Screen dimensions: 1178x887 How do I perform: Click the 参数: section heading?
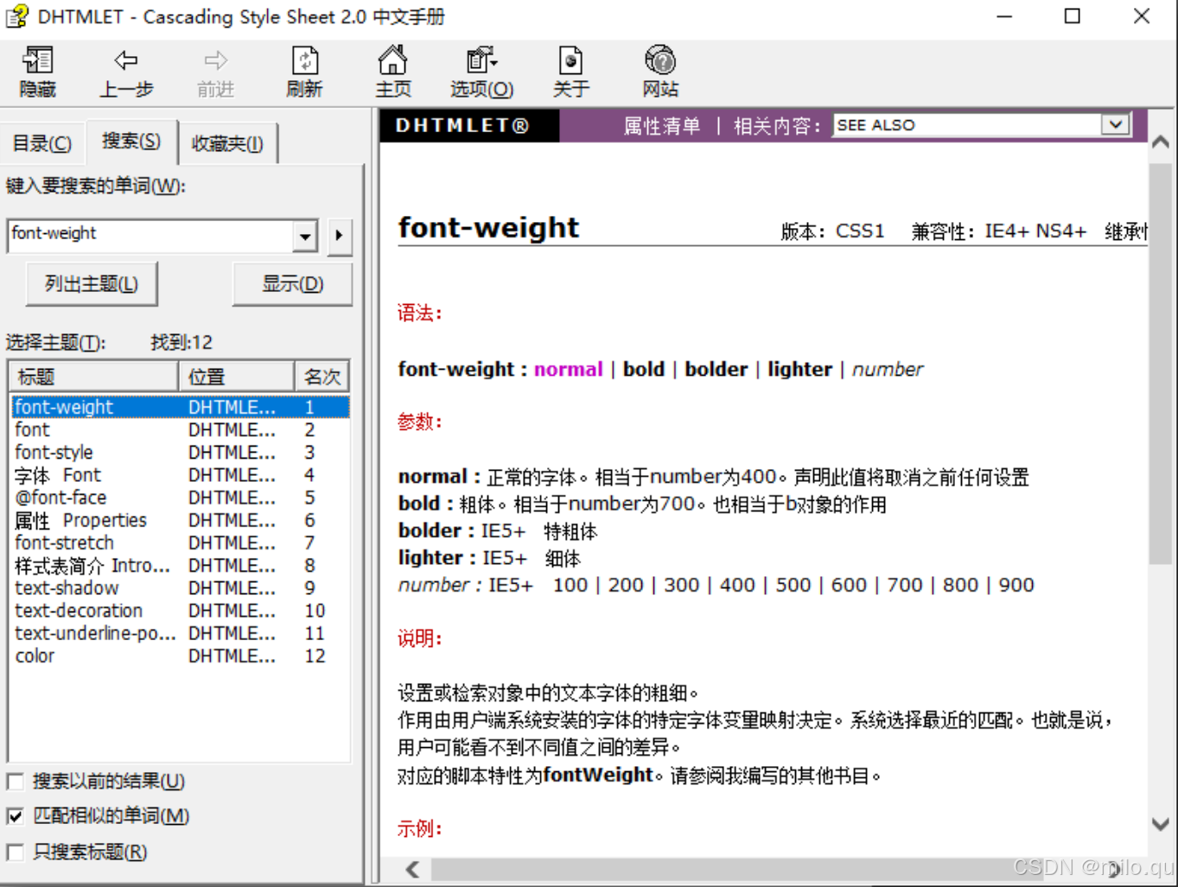tap(419, 421)
